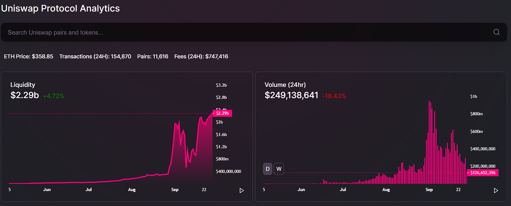Click the Jul date label on Volume chart
Image resolution: width=511 pixels, height=206 pixels.
click(343, 190)
